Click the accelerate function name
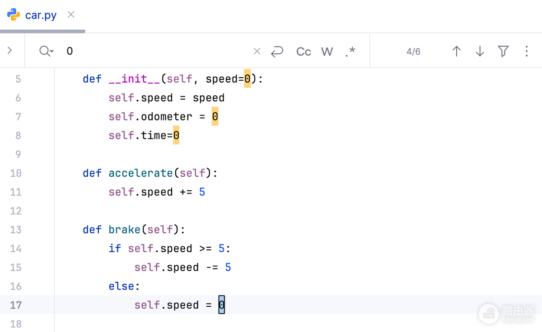 (141, 173)
